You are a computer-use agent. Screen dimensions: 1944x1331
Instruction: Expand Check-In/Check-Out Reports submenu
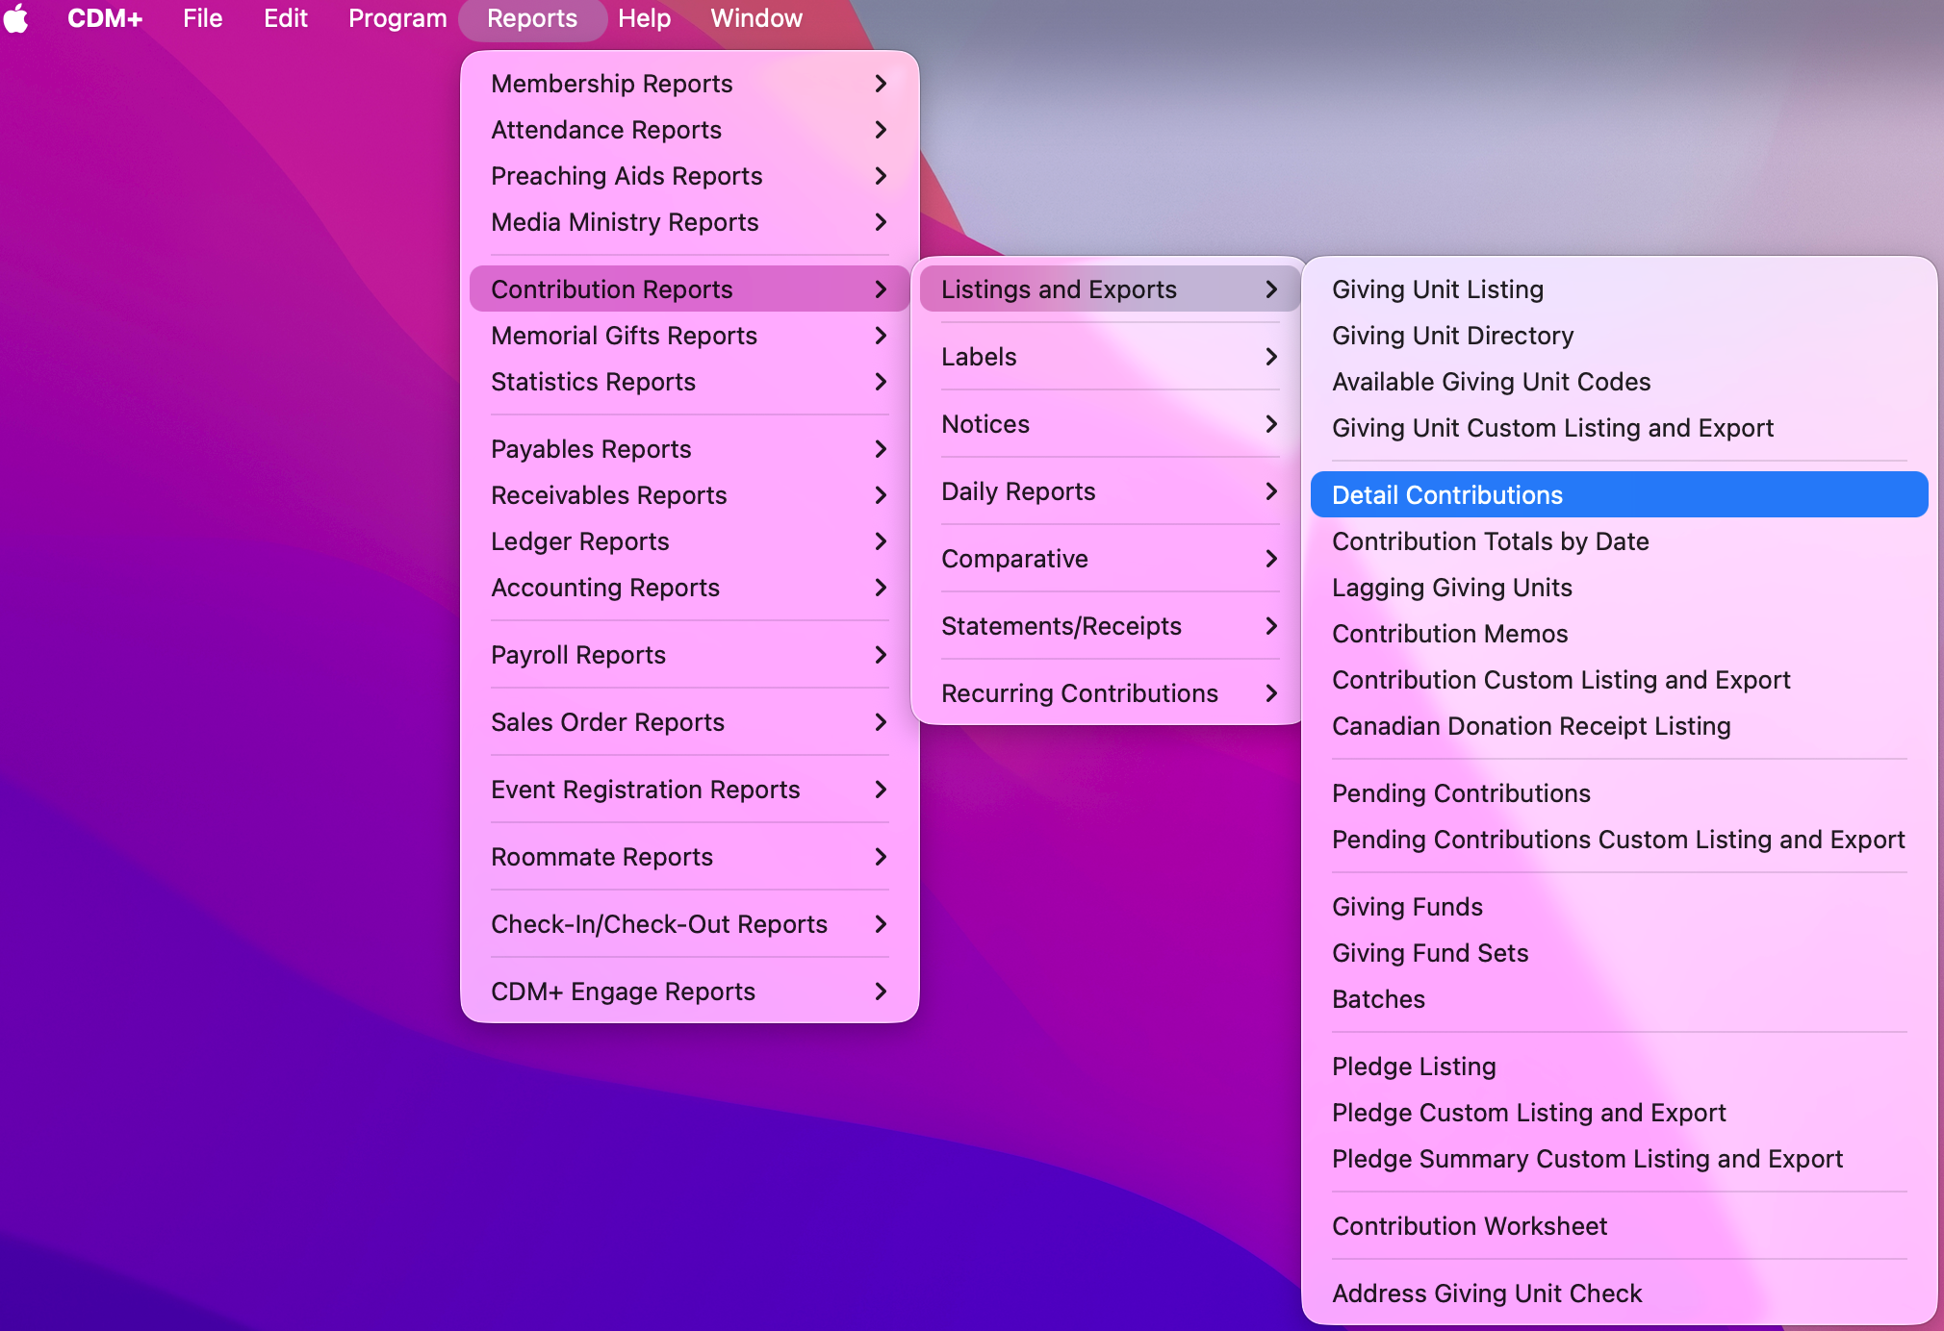pos(689,924)
